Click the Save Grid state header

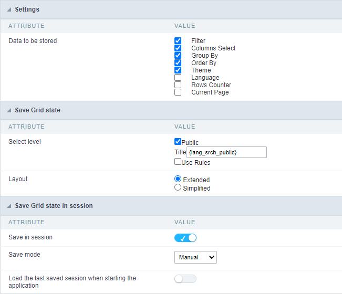[x=37, y=110]
